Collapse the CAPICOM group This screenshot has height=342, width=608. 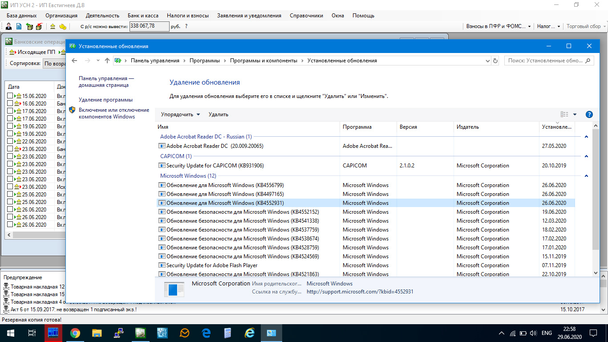point(586,156)
